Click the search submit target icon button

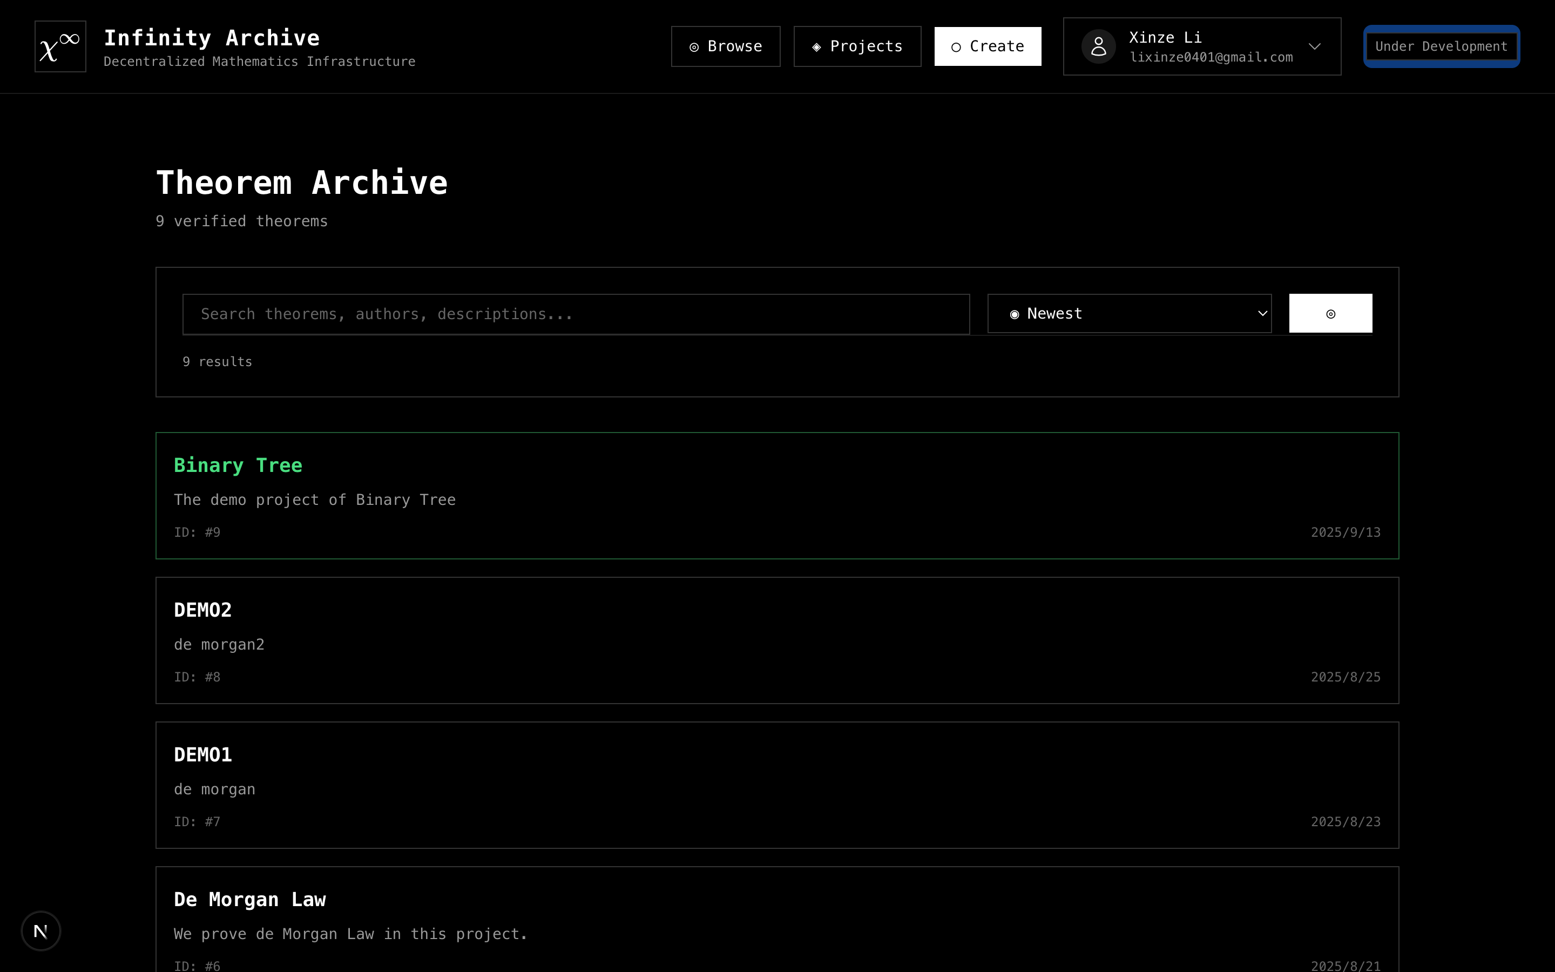point(1330,314)
